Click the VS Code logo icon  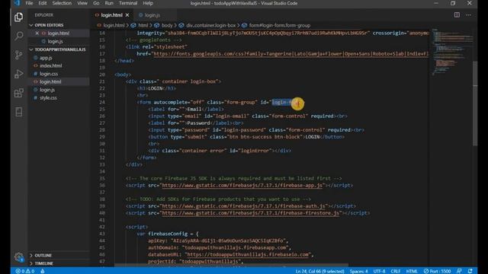17,3
